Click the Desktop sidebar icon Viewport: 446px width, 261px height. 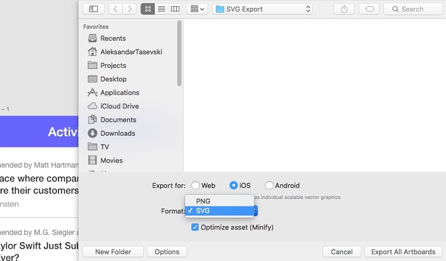coord(92,79)
